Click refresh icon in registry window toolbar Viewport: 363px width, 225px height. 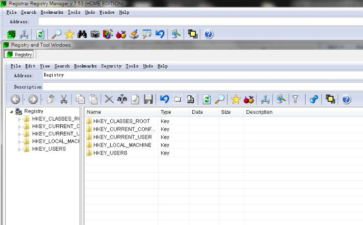click(x=207, y=100)
